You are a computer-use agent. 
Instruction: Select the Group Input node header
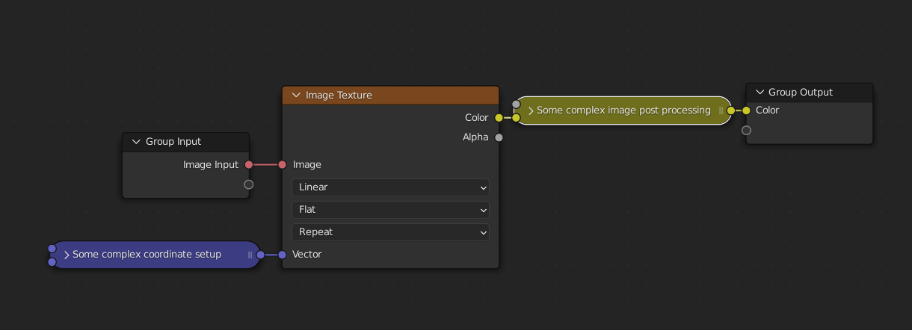(185, 142)
